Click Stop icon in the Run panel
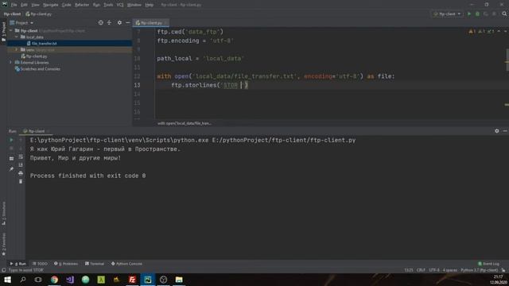 [x=11, y=149]
